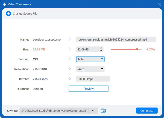
Task: Click the blue plus Change Source File icon
Action: pos(8,14)
